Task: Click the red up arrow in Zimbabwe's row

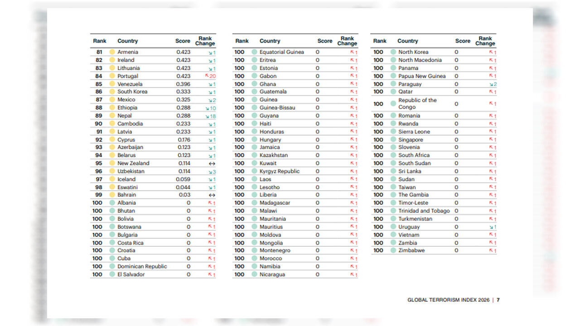Action: [491, 251]
